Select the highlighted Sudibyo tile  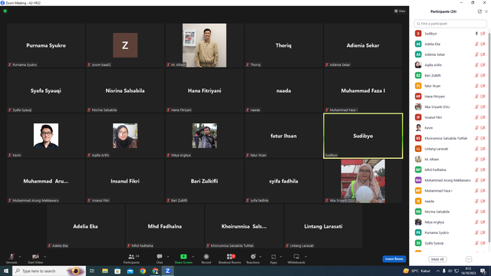coord(363,136)
